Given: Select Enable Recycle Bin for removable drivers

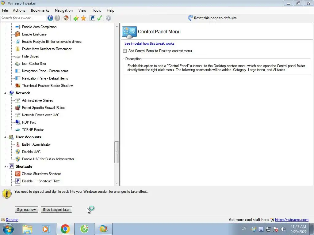Looking at the screenshot, I should [52, 42].
